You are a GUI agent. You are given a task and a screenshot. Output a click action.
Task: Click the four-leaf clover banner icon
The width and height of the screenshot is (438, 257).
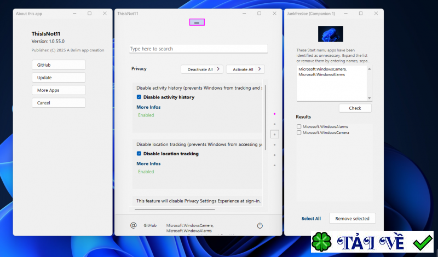coord(321,243)
